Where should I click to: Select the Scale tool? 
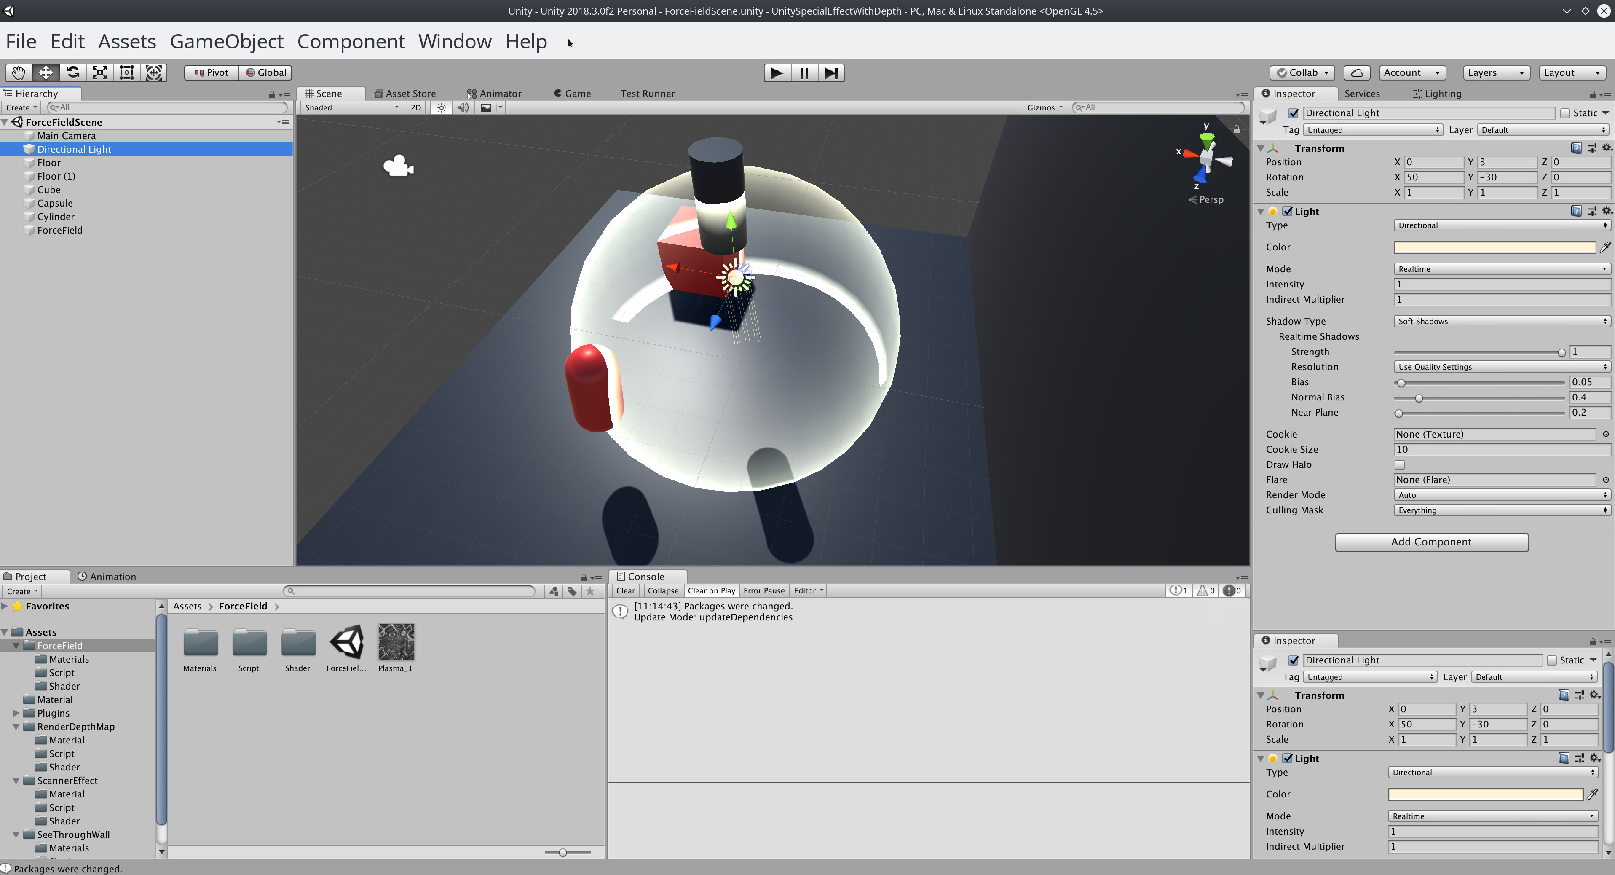(100, 72)
